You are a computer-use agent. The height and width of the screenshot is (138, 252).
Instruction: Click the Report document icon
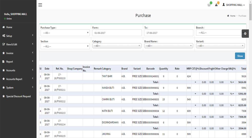(4, 62)
